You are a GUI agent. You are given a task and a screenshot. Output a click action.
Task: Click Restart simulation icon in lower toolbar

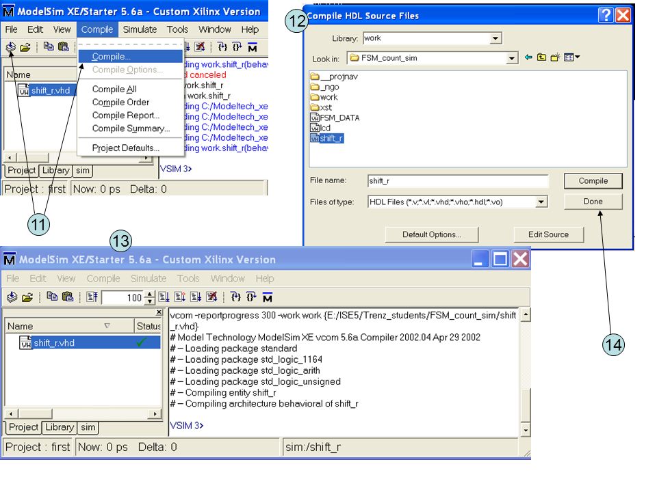92,297
